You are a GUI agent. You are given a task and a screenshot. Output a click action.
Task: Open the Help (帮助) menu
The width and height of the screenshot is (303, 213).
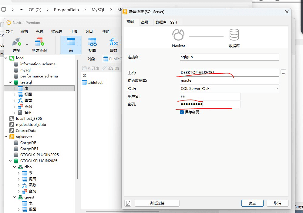pos(106,31)
